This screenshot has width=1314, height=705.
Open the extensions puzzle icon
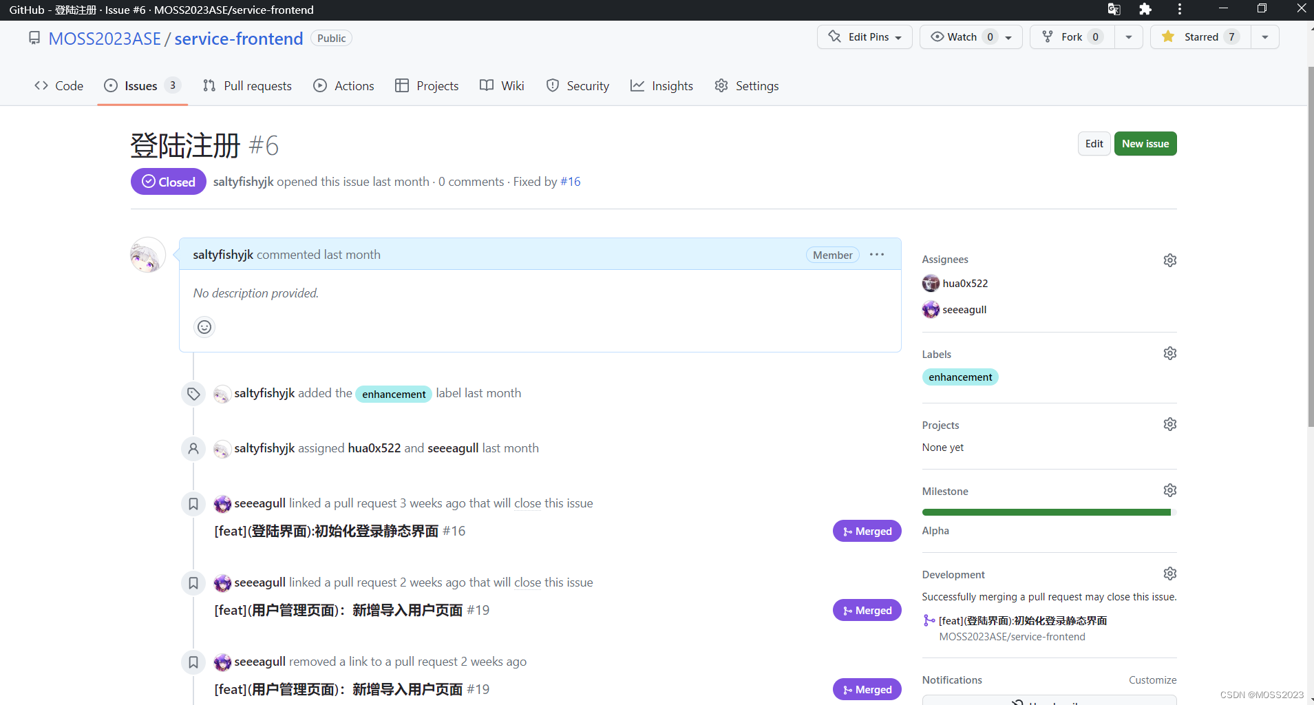1145,9
